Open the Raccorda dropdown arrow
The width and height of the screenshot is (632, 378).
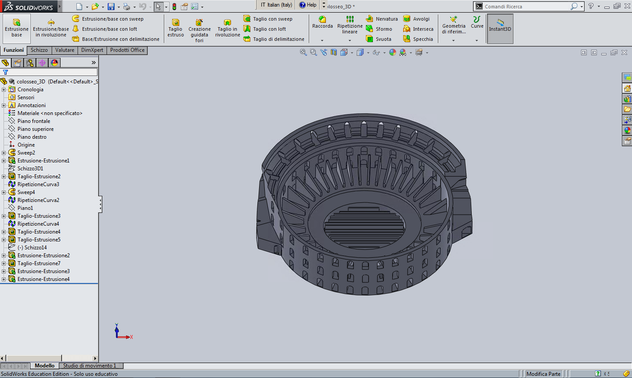322,40
